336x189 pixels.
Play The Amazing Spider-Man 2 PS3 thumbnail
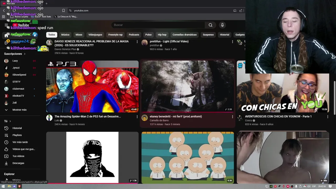click(92, 86)
